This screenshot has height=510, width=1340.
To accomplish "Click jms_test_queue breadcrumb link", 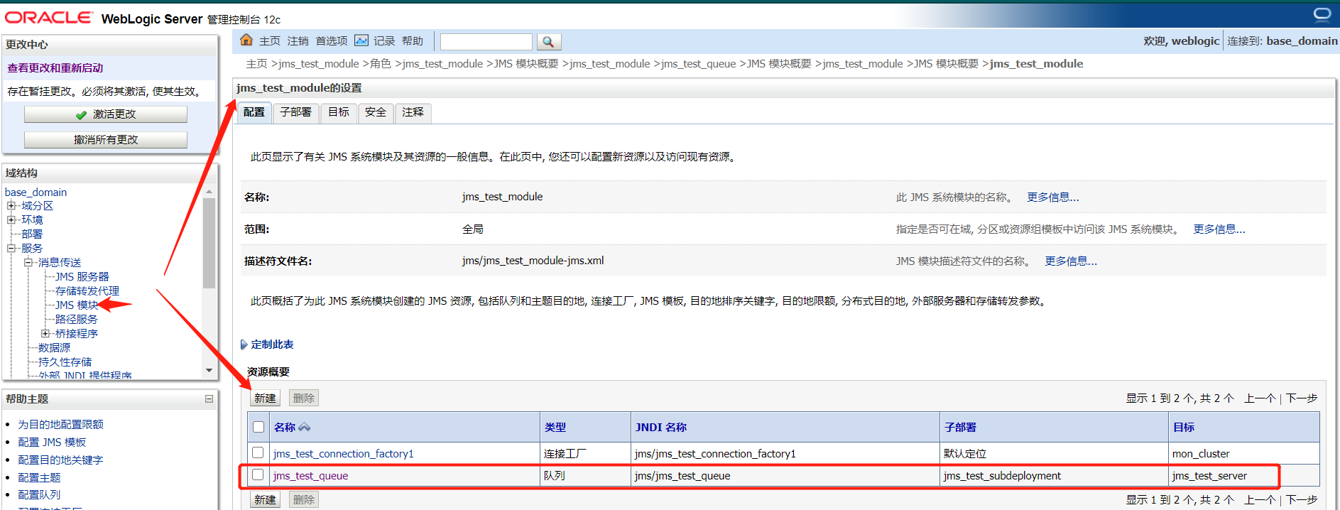I will click(x=698, y=64).
